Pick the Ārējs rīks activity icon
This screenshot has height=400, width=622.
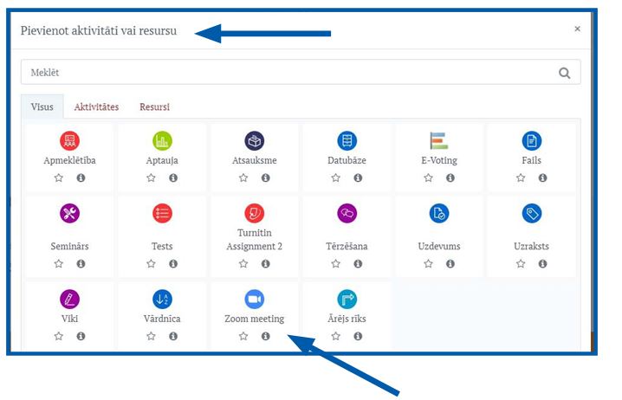[x=347, y=299]
